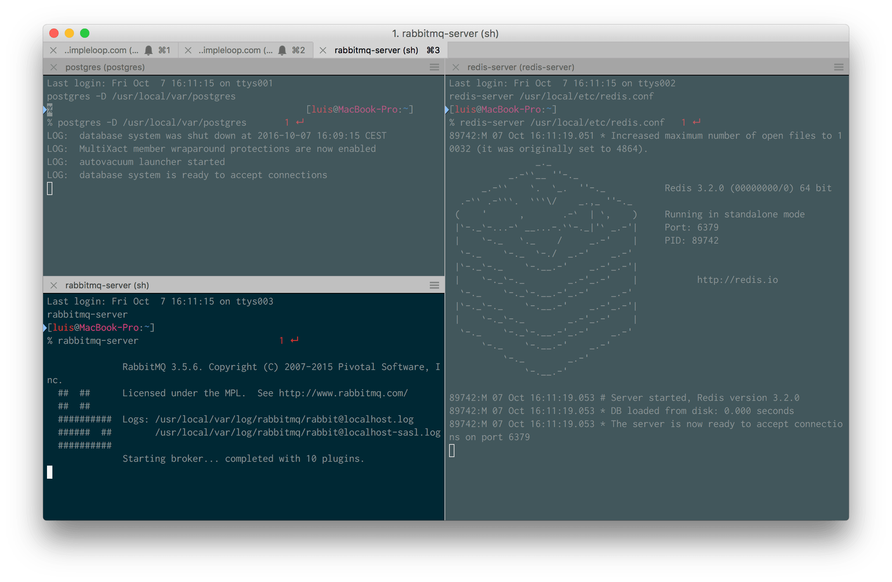This screenshot has width=892, height=582.
Task: Switch to the first impleloop.com tab
Action: coord(101,50)
